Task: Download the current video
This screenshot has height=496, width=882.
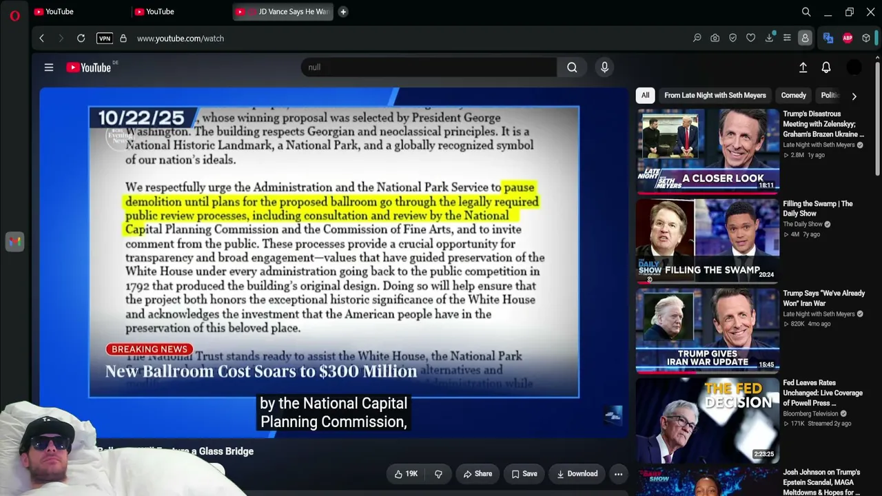Action: (x=577, y=474)
